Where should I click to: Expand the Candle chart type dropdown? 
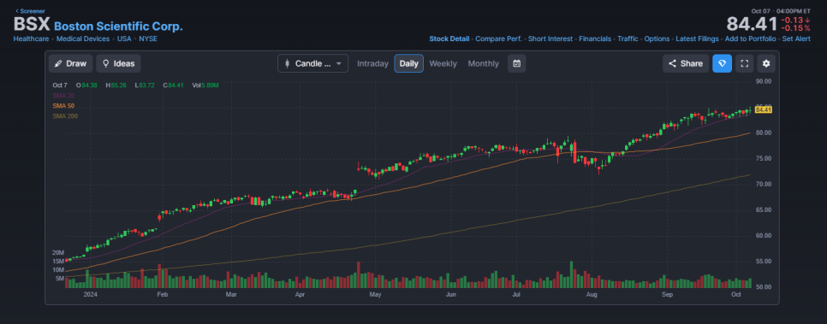(312, 64)
